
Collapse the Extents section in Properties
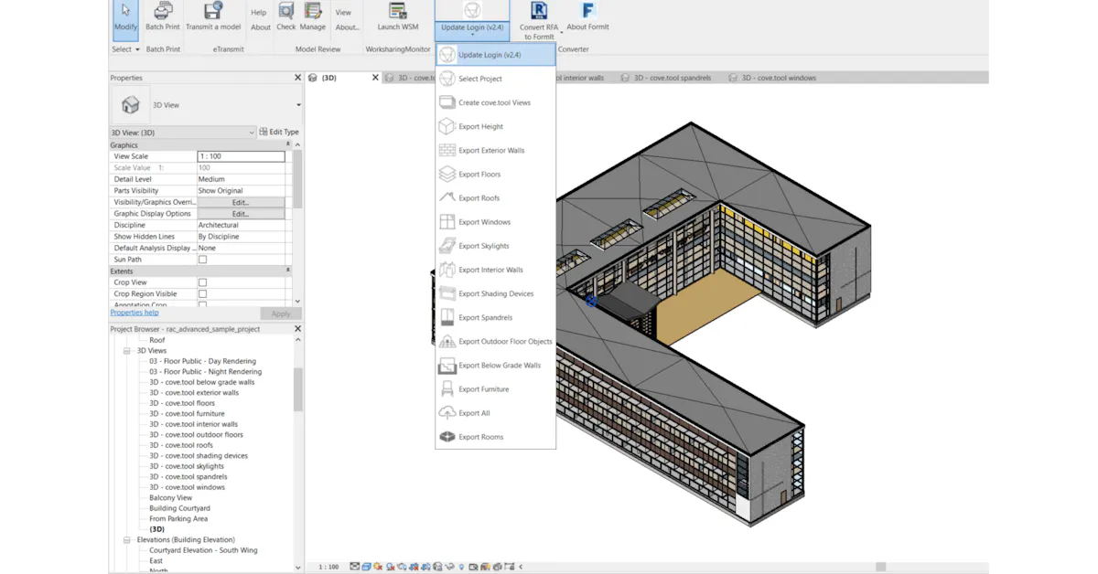click(287, 271)
